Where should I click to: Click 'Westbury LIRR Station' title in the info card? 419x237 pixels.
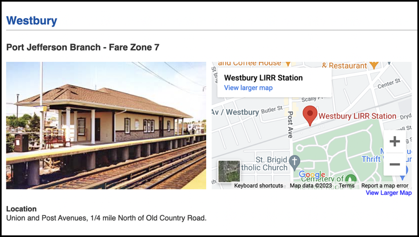point(263,78)
